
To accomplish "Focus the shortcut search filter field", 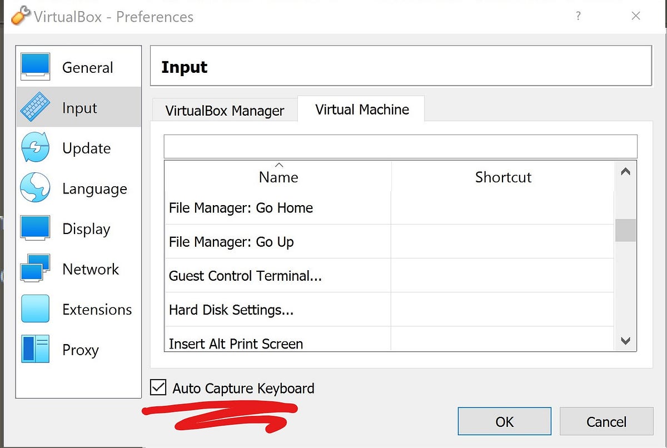I will click(400, 146).
